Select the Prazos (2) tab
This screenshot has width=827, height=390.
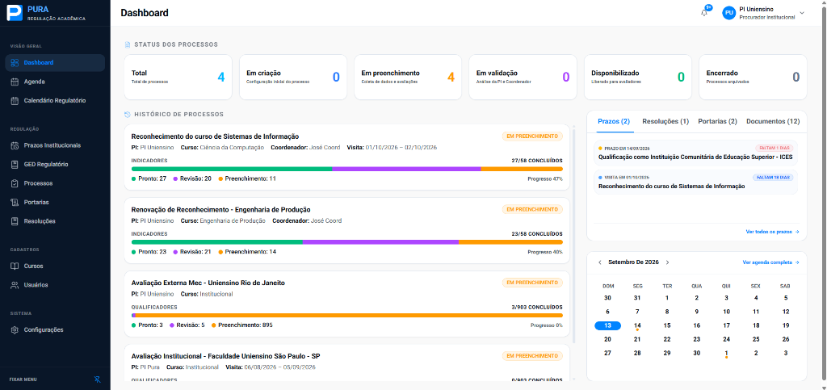click(614, 122)
